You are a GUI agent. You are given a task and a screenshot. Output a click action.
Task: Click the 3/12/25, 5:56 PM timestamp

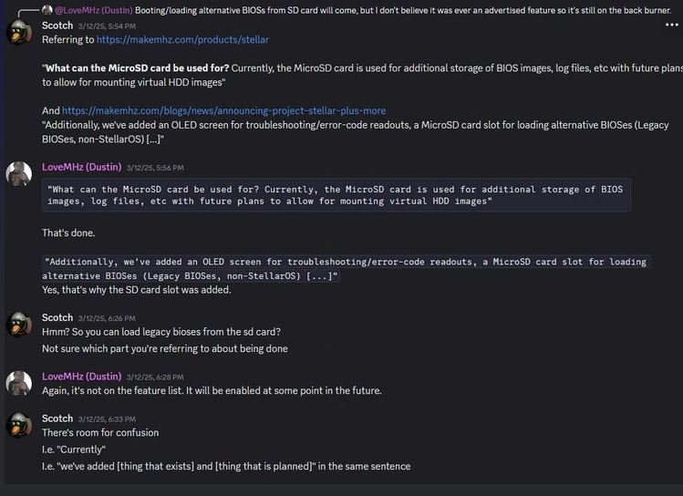tap(155, 168)
